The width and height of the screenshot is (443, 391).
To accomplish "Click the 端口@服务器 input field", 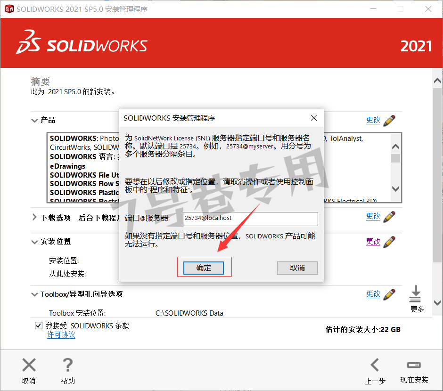I will tap(250, 219).
